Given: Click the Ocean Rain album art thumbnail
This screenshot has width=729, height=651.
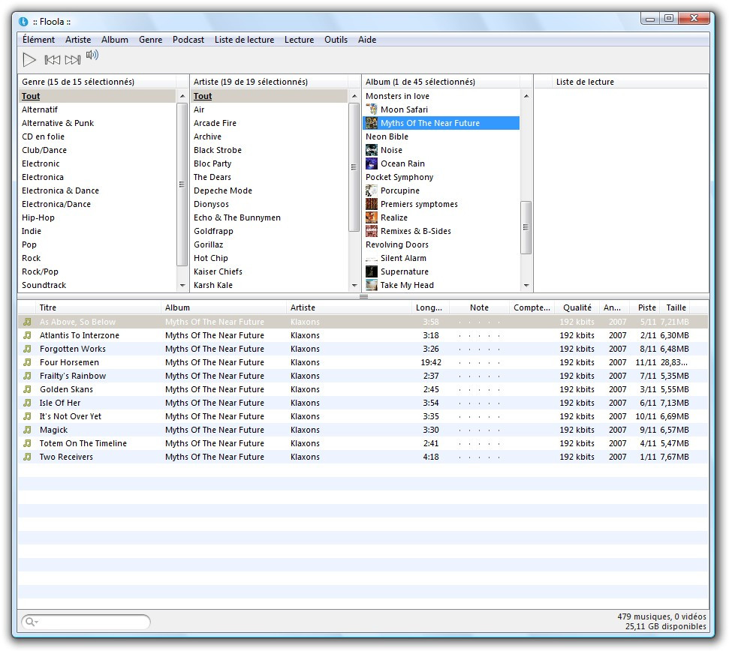Looking at the screenshot, I should click(x=372, y=163).
